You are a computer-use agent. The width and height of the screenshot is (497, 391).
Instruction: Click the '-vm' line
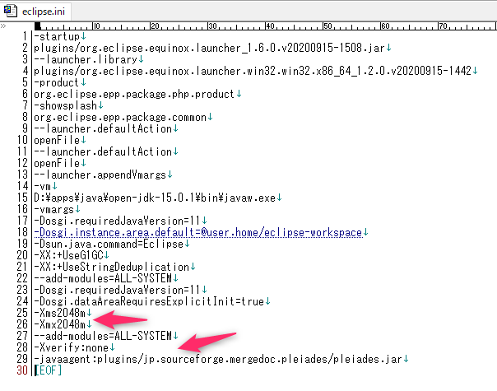[43, 187]
